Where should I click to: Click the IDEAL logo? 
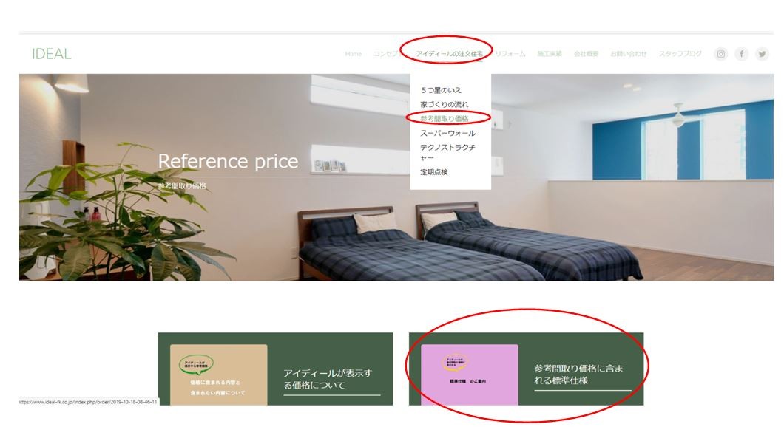pyautogui.click(x=52, y=54)
